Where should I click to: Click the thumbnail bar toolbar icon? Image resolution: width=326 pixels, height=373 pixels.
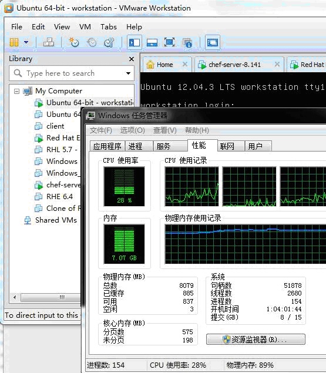click(152, 42)
